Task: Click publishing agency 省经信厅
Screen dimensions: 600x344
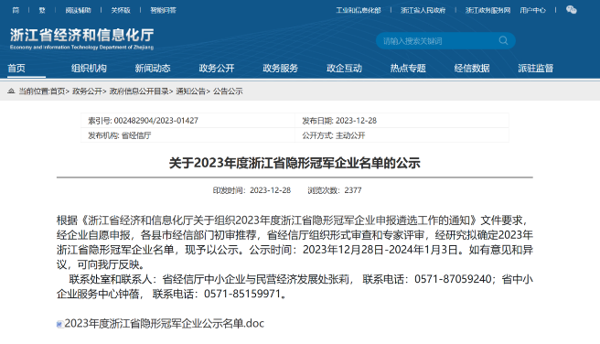Action: pyautogui.click(x=136, y=135)
